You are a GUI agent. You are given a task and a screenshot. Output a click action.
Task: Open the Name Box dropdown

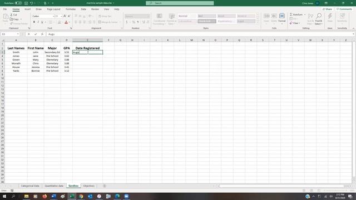18,34
